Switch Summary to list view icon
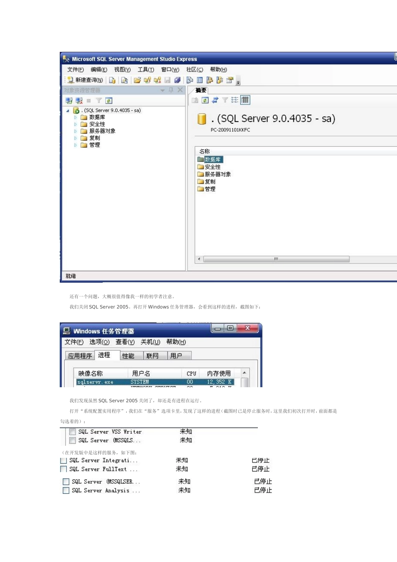Screen dimensions: 397x562 235,100
